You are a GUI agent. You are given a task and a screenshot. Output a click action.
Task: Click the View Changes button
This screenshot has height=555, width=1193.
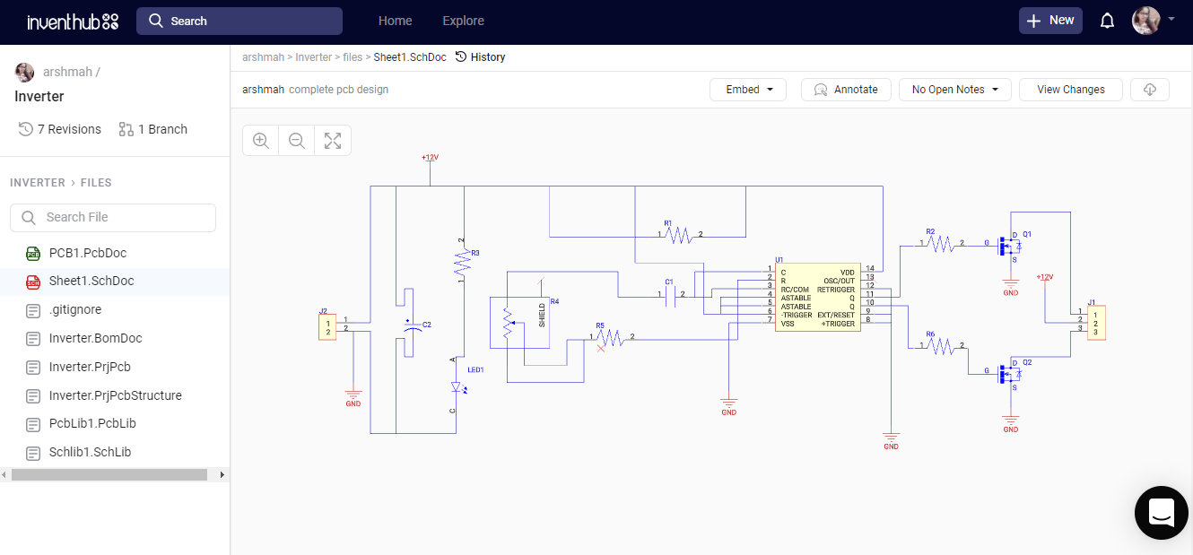pos(1070,89)
